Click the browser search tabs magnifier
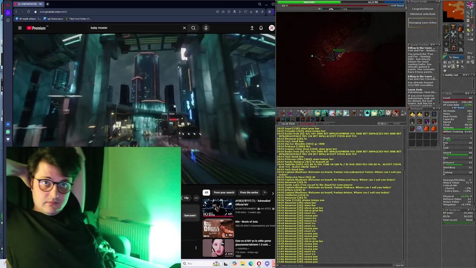The width and height of the screenshot is (476, 268). [260, 4]
